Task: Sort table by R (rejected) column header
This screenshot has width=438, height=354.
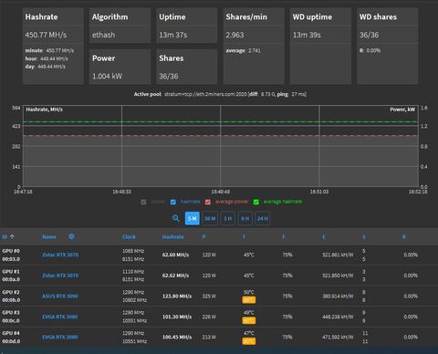Action: (x=404, y=237)
